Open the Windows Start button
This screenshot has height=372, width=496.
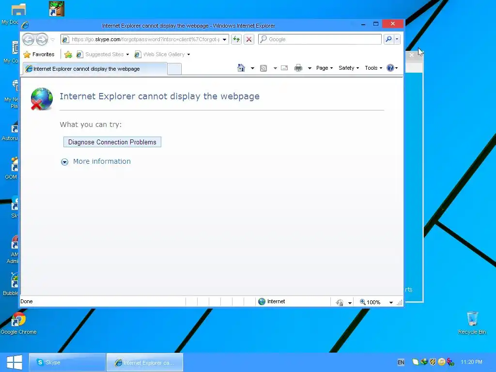pyautogui.click(x=14, y=362)
